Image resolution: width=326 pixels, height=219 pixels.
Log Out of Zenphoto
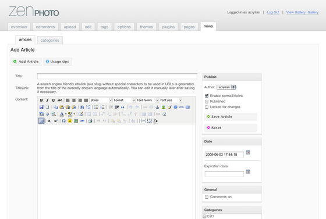pyautogui.click(x=273, y=12)
